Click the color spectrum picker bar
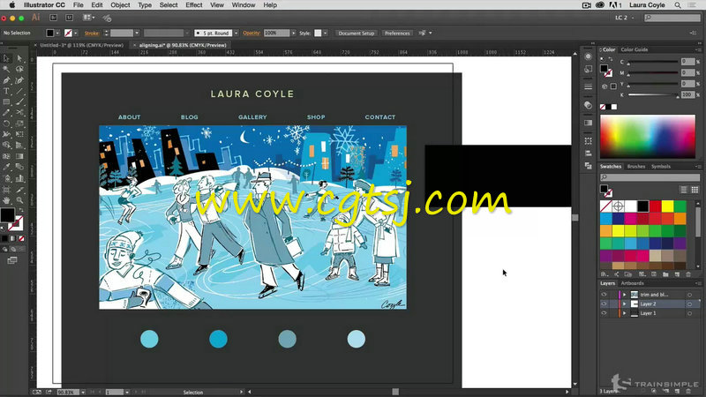Viewport: 706px width, 397px height. tap(648, 137)
